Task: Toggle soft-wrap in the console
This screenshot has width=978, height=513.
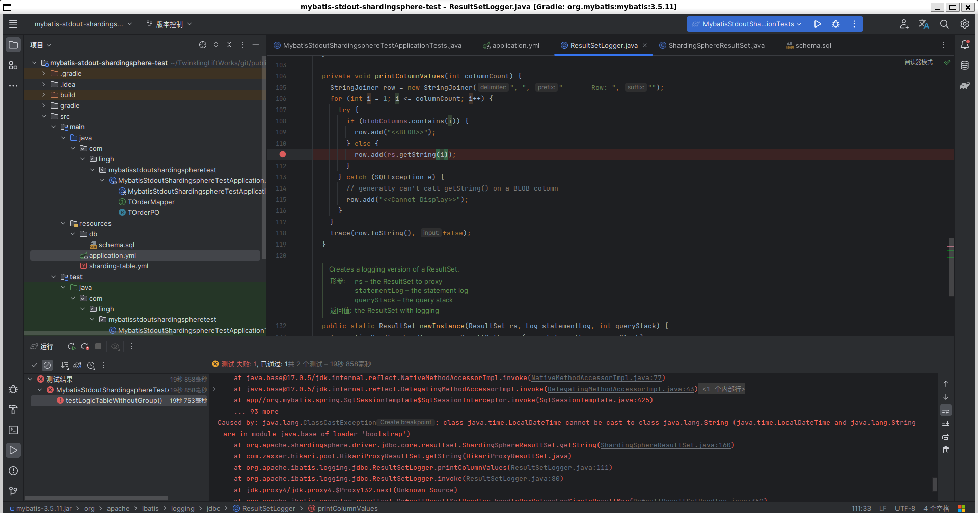Action: [946, 410]
